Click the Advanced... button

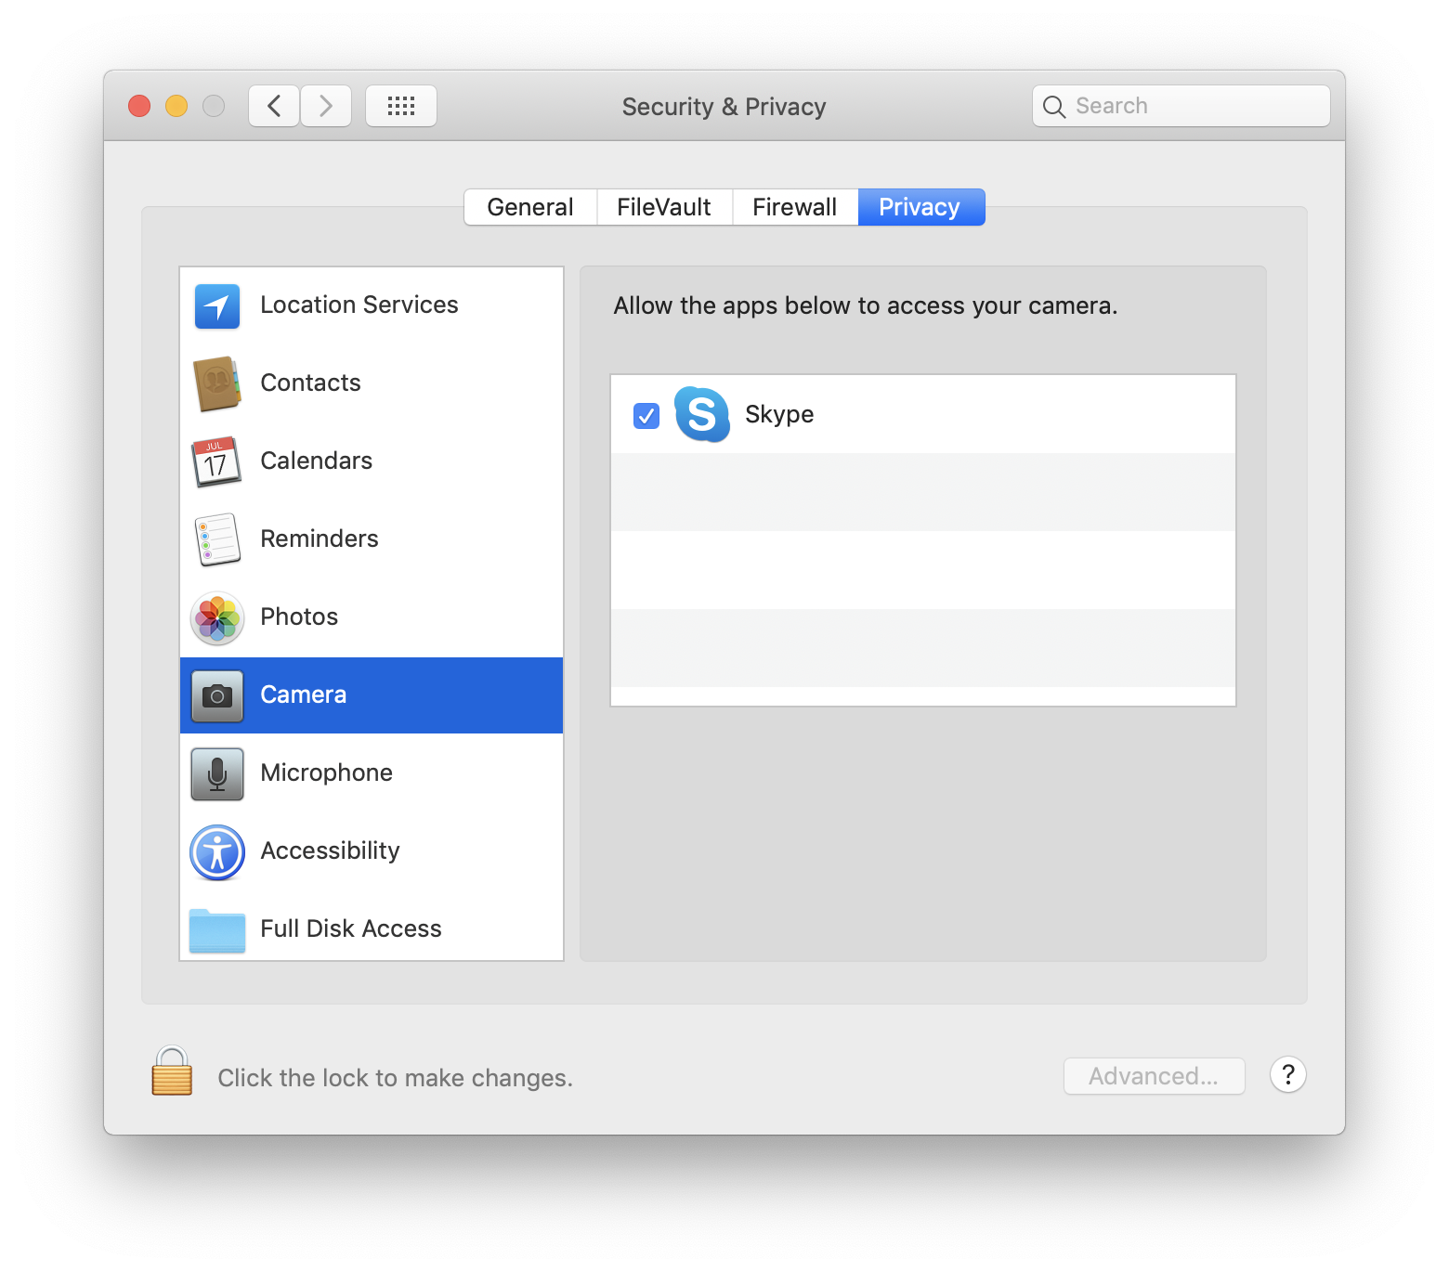(x=1154, y=1076)
